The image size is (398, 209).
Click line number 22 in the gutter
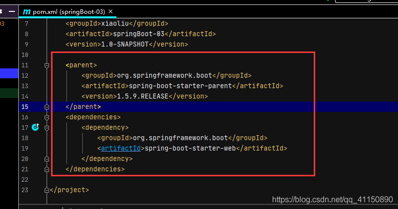(25, 179)
